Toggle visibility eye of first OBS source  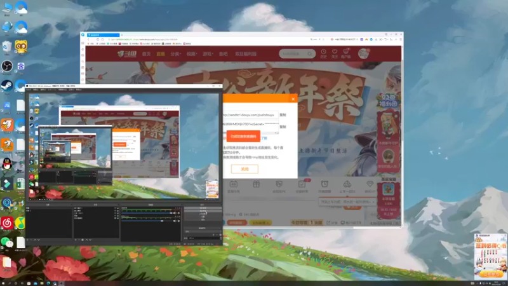pos(115,208)
